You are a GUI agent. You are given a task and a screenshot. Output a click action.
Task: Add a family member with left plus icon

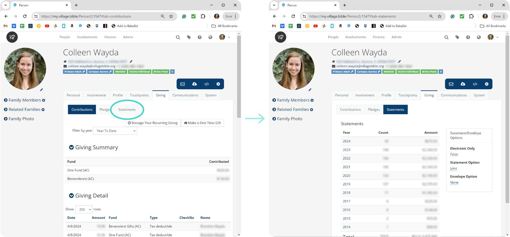[44, 100]
